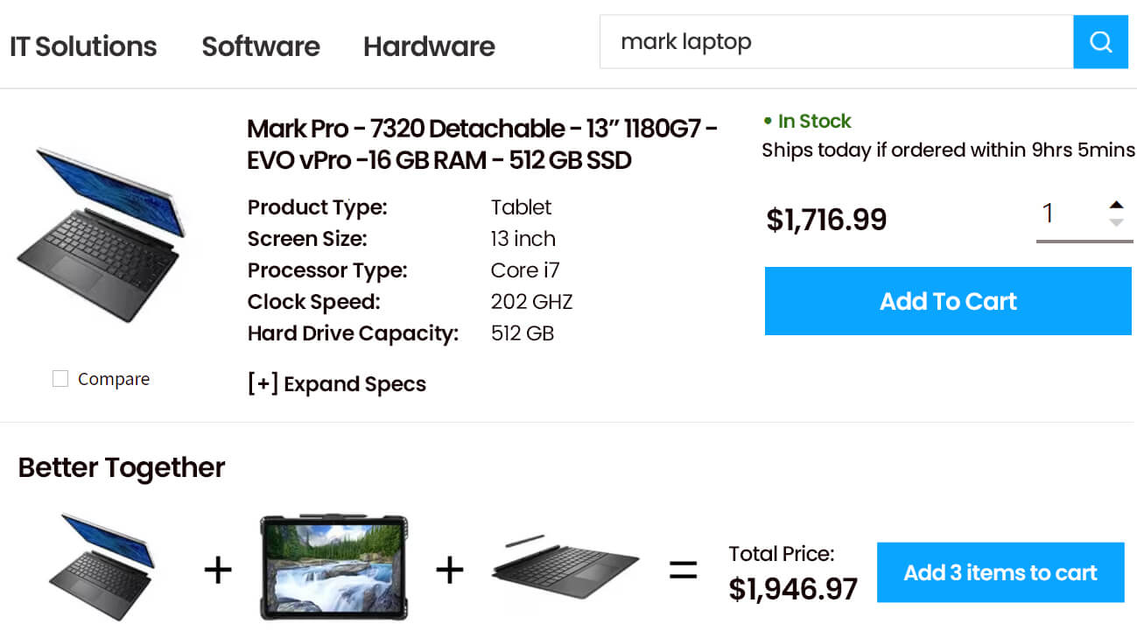Screen dimensions: 1137x631
Task: Open the Software menu
Action: click(261, 46)
